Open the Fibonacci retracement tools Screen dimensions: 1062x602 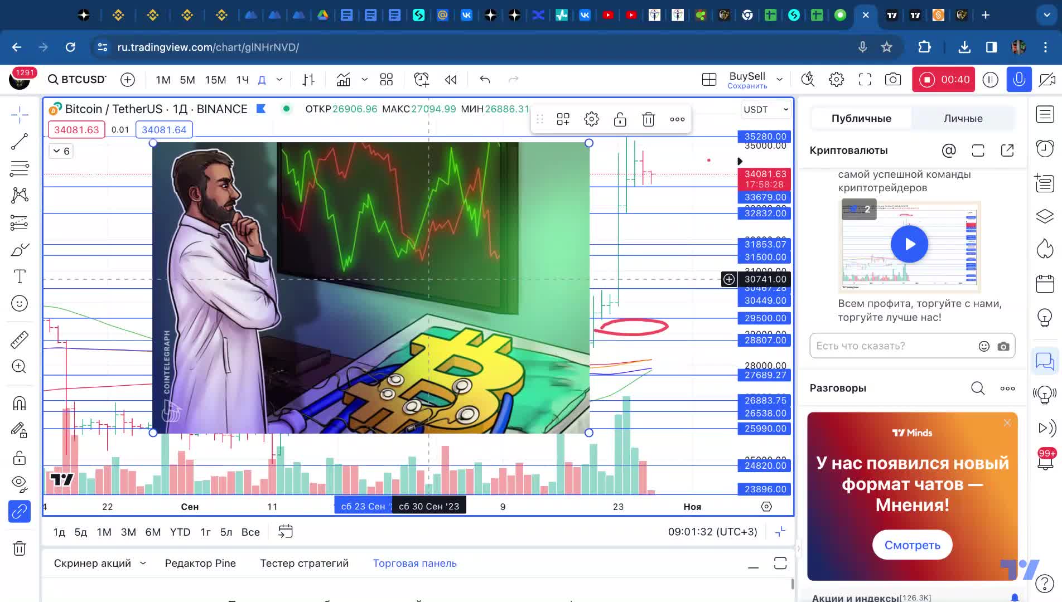[x=20, y=168]
